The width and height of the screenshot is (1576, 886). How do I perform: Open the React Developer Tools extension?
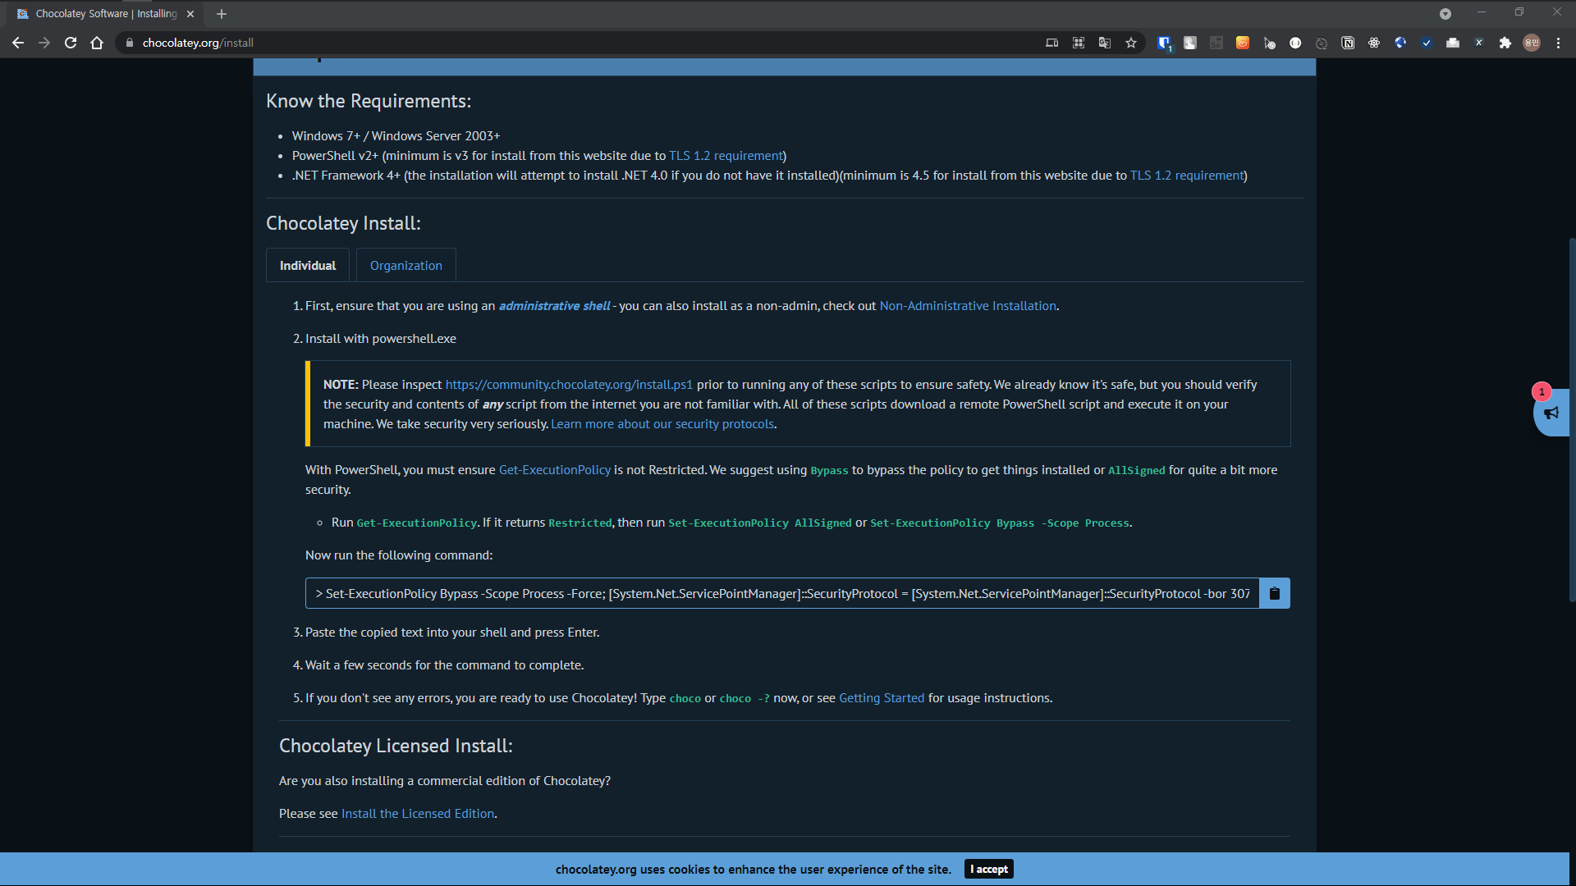coord(1374,43)
